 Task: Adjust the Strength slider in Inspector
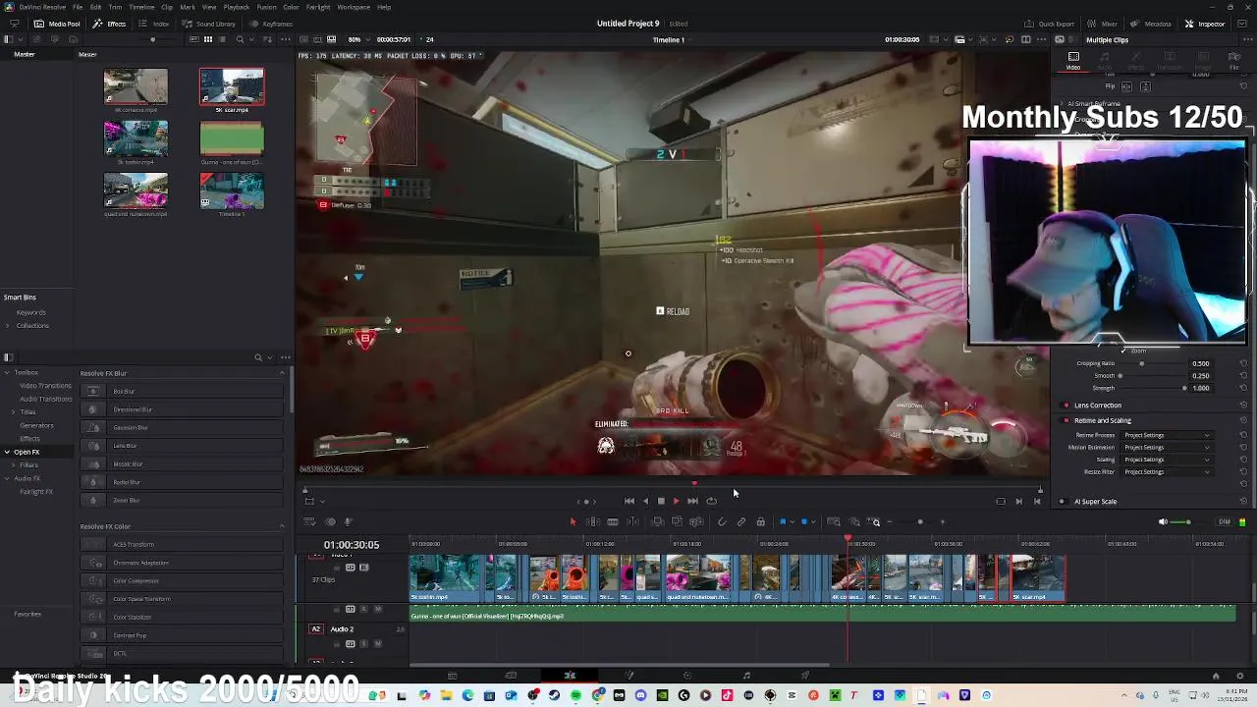tap(1153, 388)
